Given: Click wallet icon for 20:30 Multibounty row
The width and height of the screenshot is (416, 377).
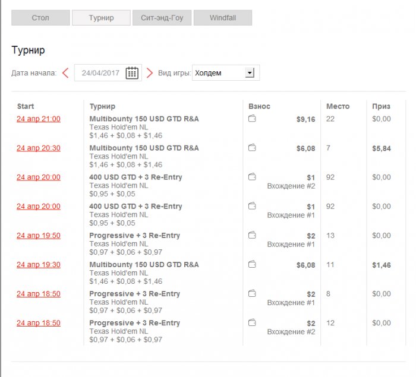Looking at the screenshot, I should point(252,148).
